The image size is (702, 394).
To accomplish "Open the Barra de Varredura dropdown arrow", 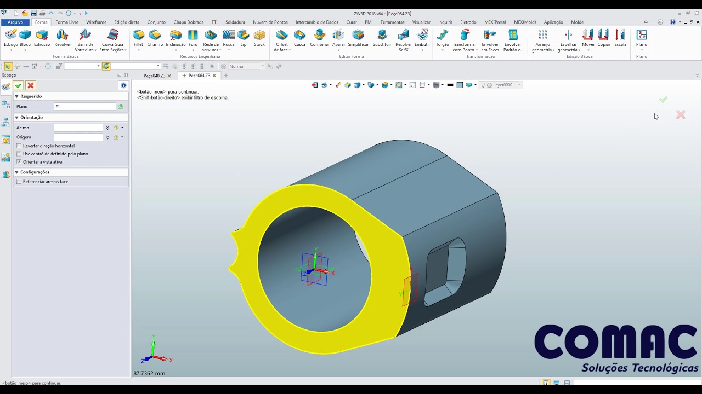I will coord(95,50).
